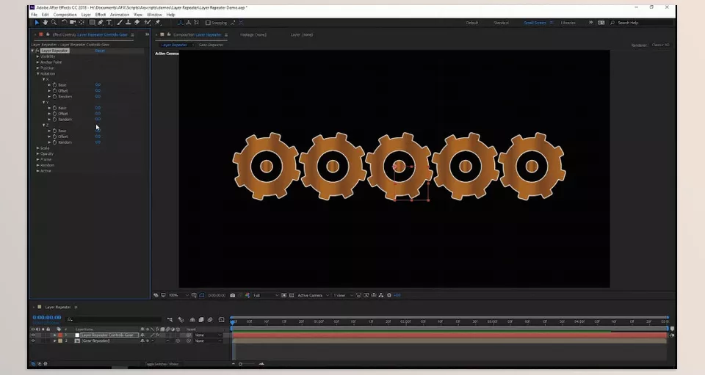Open the File menu
Screen dimensions: 705x375
click(35, 15)
